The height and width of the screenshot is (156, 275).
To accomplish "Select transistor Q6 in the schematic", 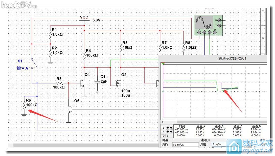I will 71,109.
